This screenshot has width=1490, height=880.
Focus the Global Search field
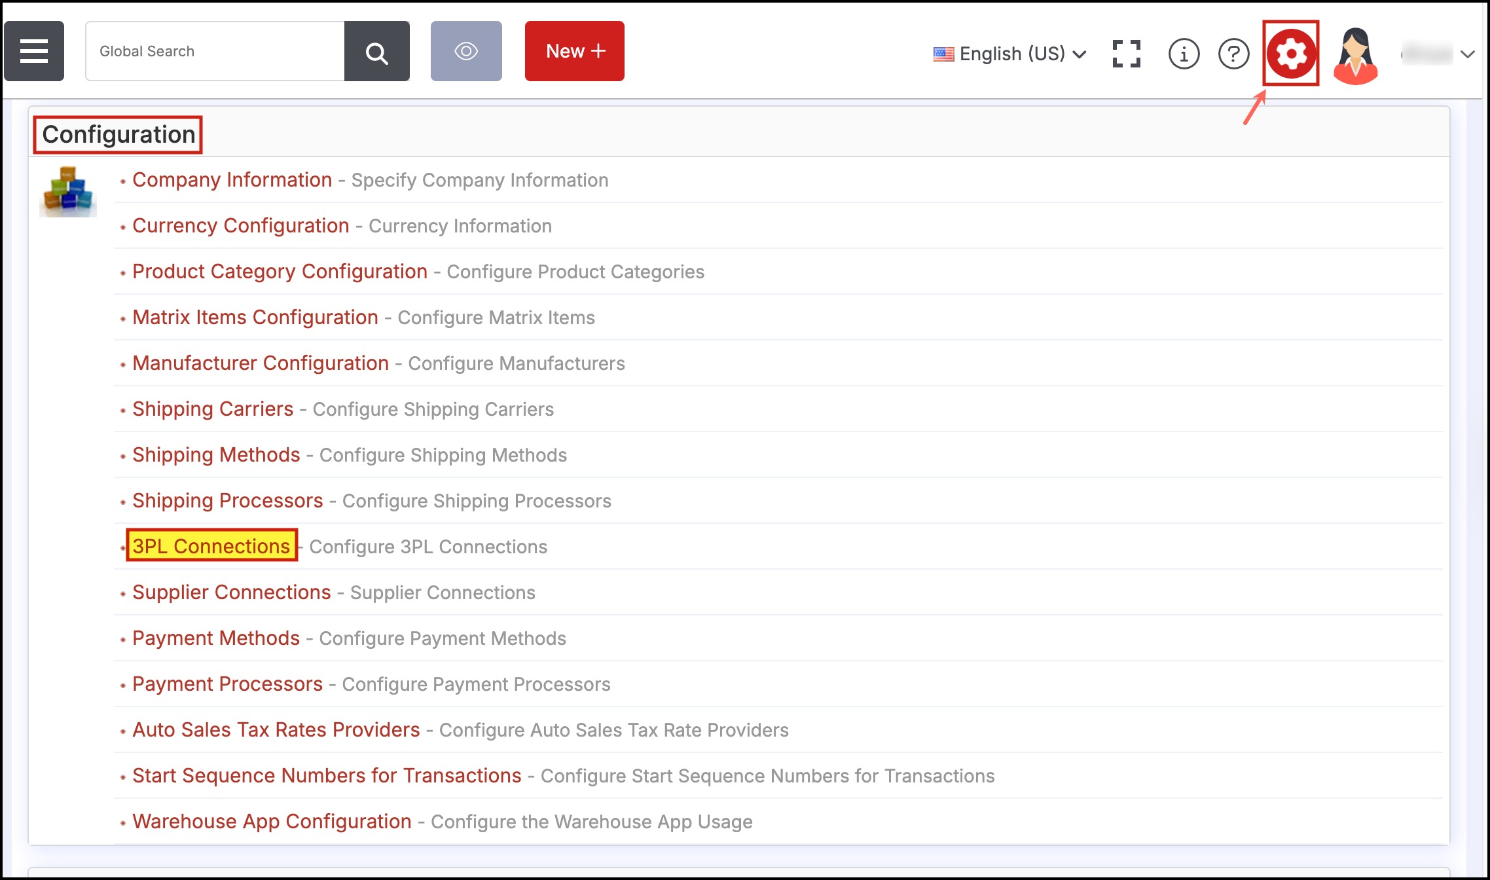coord(215,51)
